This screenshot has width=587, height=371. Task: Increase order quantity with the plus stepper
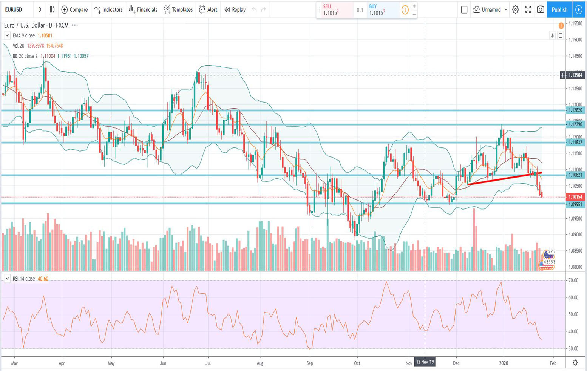(414, 6)
